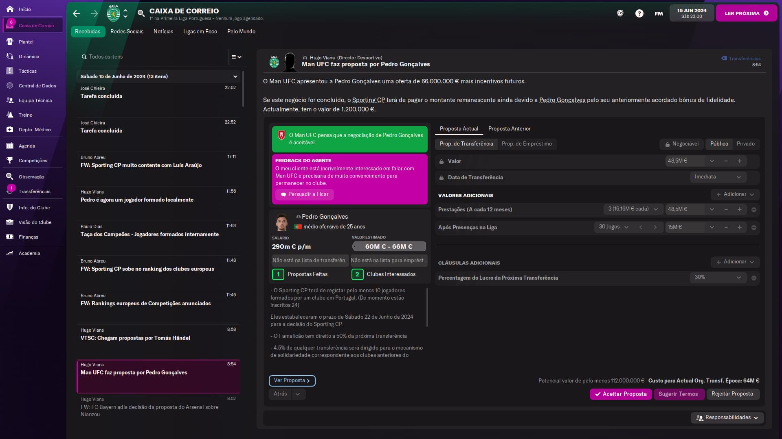Switch to Recebidas tab
This screenshot has height=439, width=782.
tap(88, 31)
